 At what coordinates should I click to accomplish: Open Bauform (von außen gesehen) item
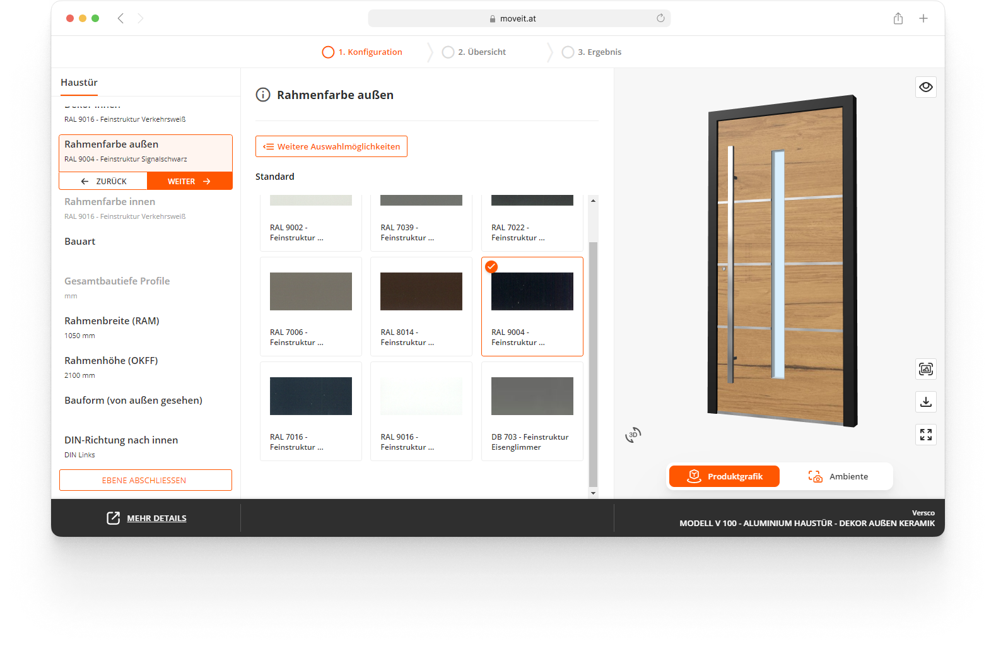[146, 401]
